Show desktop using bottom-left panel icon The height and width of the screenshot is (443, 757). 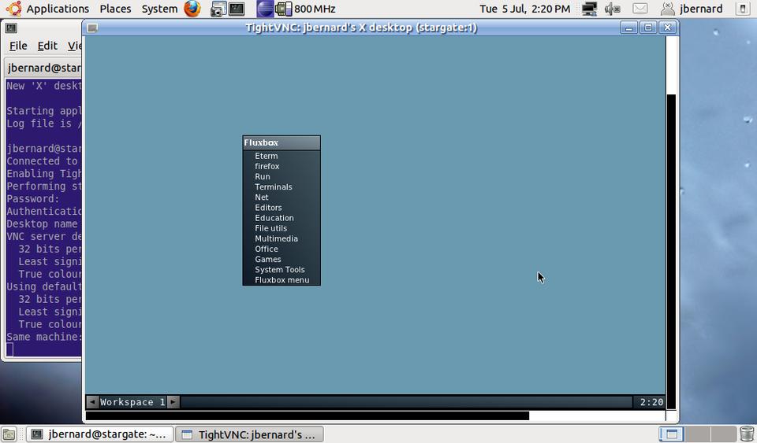9,434
